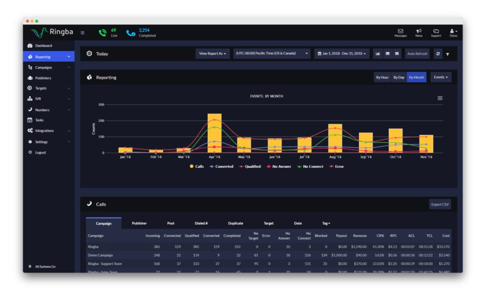This screenshot has width=486, height=290.
Task: Open chart hamburger context menu
Action: click(440, 98)
